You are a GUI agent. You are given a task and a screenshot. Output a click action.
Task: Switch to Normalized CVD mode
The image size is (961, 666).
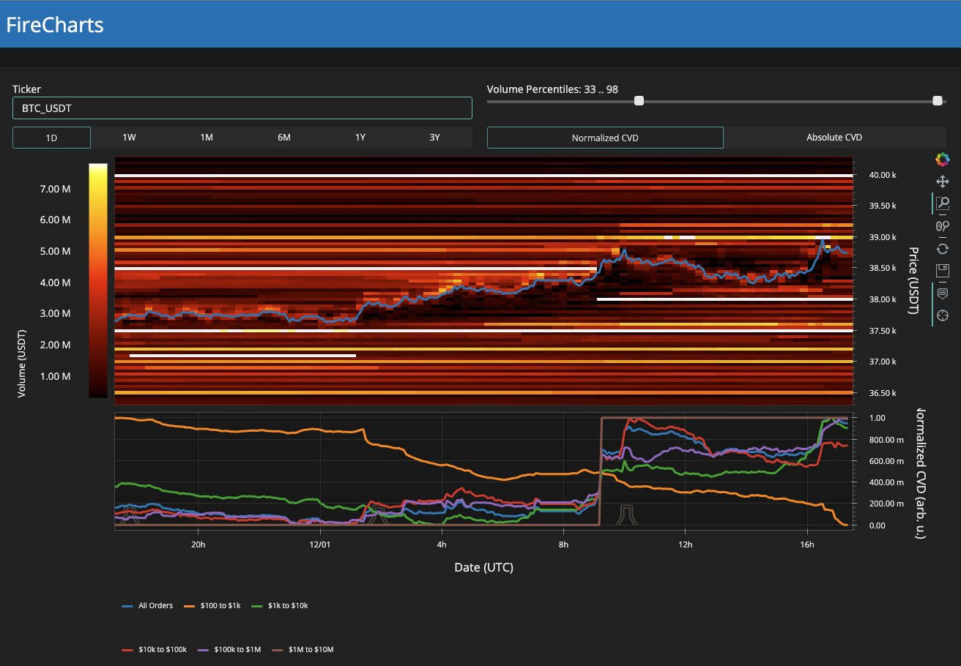pyautogui.click(x=605, y=138)
